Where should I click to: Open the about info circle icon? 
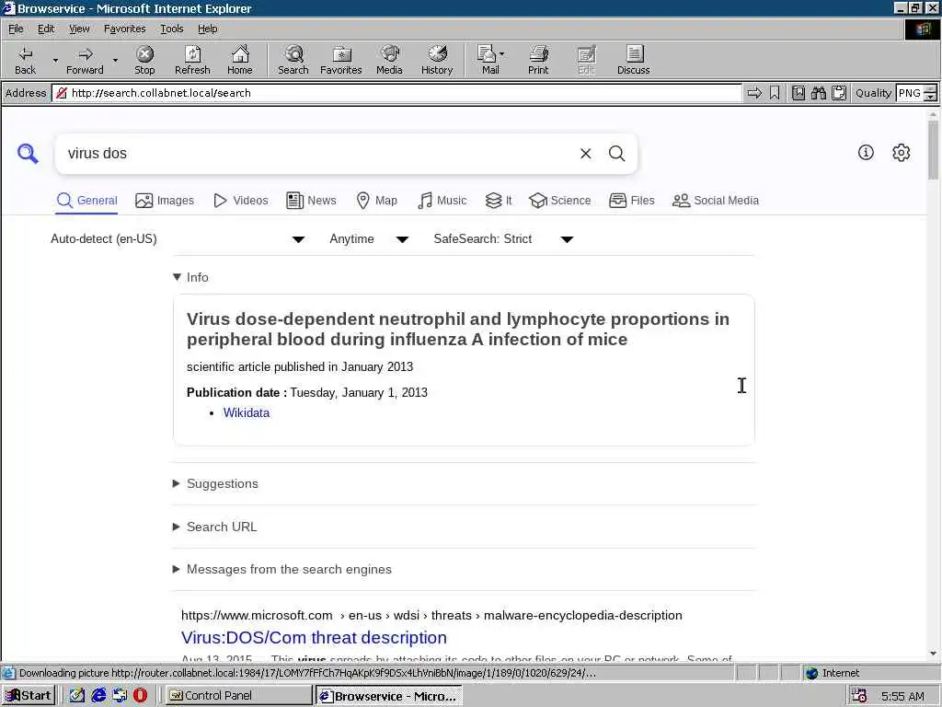866,153
